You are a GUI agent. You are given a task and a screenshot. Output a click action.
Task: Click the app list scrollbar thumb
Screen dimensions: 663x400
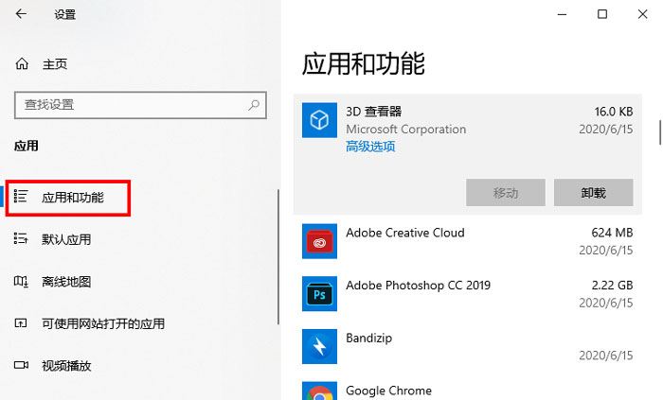pos(660,132)
